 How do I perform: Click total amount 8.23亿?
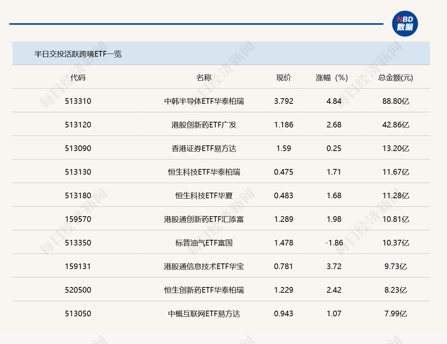click(x=396, y=290)
